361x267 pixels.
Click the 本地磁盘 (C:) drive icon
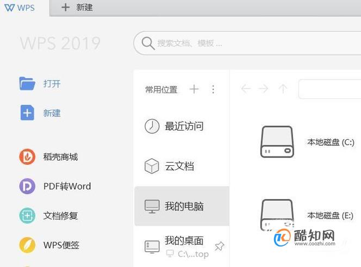277,142
